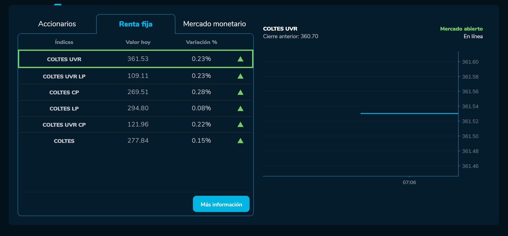Click the Variación % column header

[201, 42]
